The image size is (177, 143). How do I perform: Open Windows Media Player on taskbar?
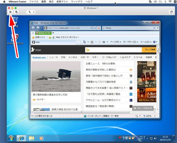point(41,138)
